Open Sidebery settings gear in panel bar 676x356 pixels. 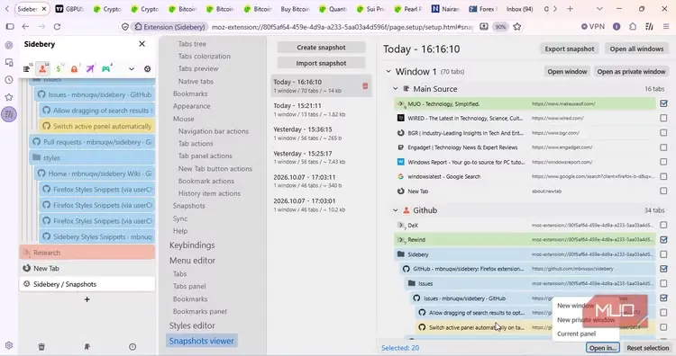[x=148, y=69]
